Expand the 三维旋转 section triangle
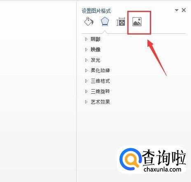Viewport: 191px width, 182px height. coord(86,91)
